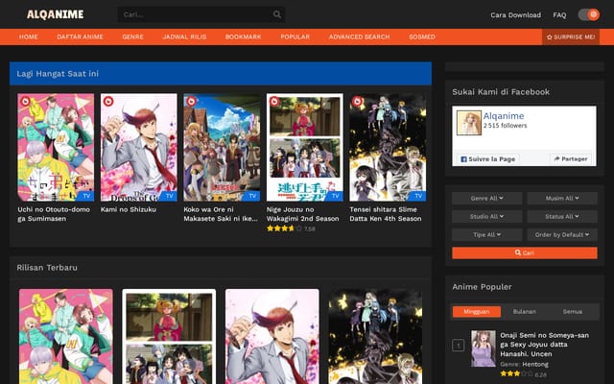Open the JADWAL RILIS menu item
The width and height of the screenshot is (614, 384).
pos(184,36)
